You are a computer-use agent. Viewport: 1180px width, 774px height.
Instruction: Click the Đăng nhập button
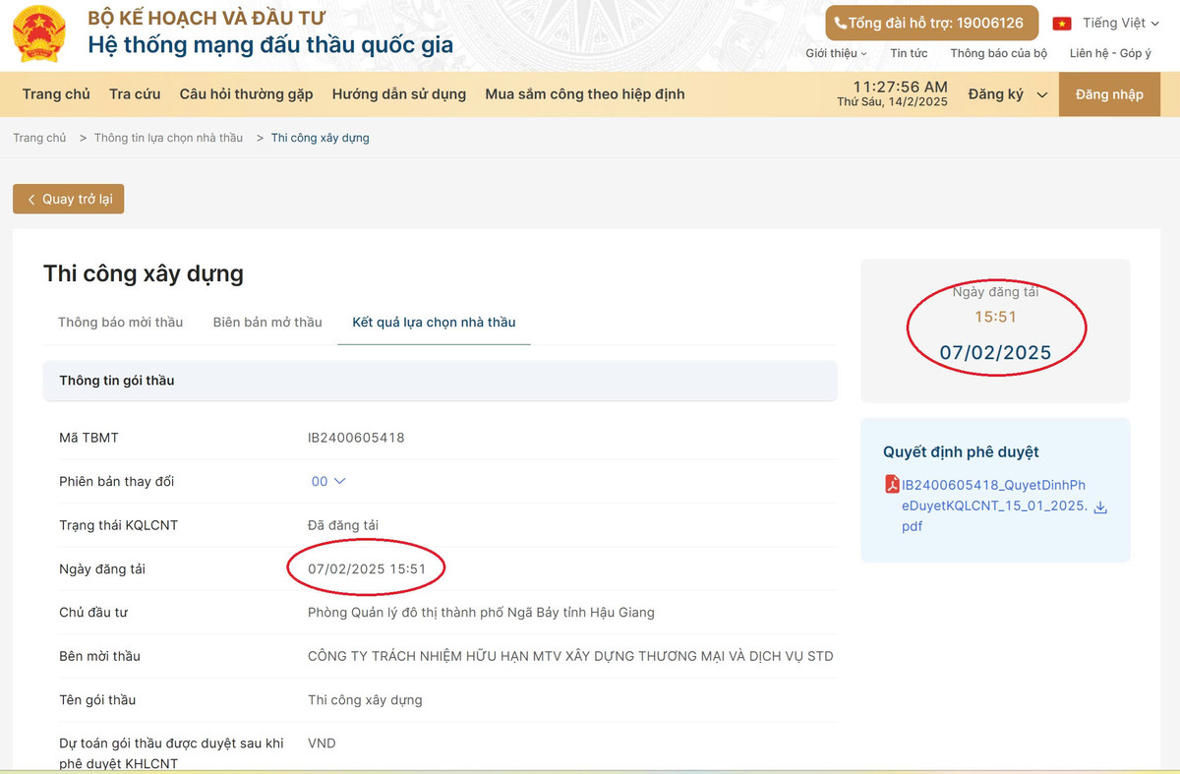pos(1109,93)
